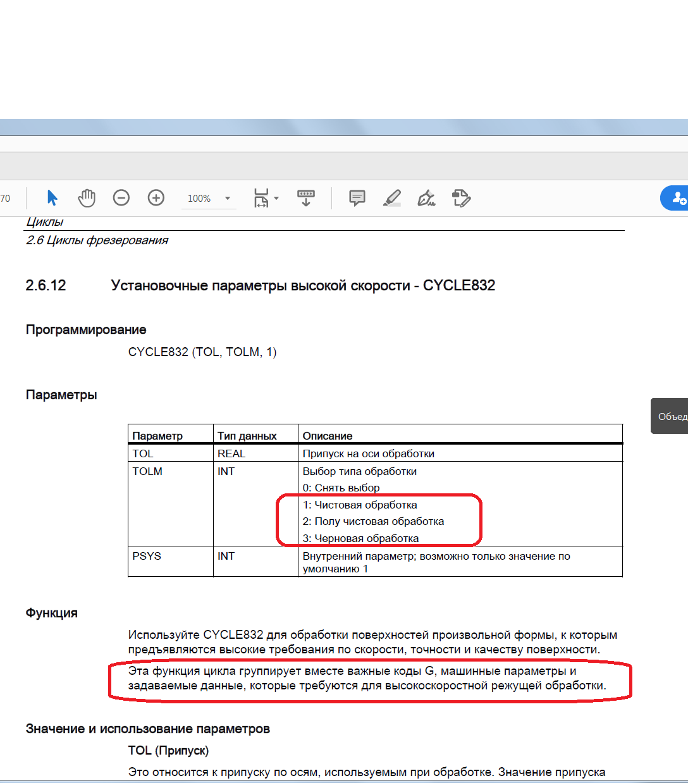688x783 pixels.
Task: Click the scrolling mode toolbar icon
Action: [306, 198]
